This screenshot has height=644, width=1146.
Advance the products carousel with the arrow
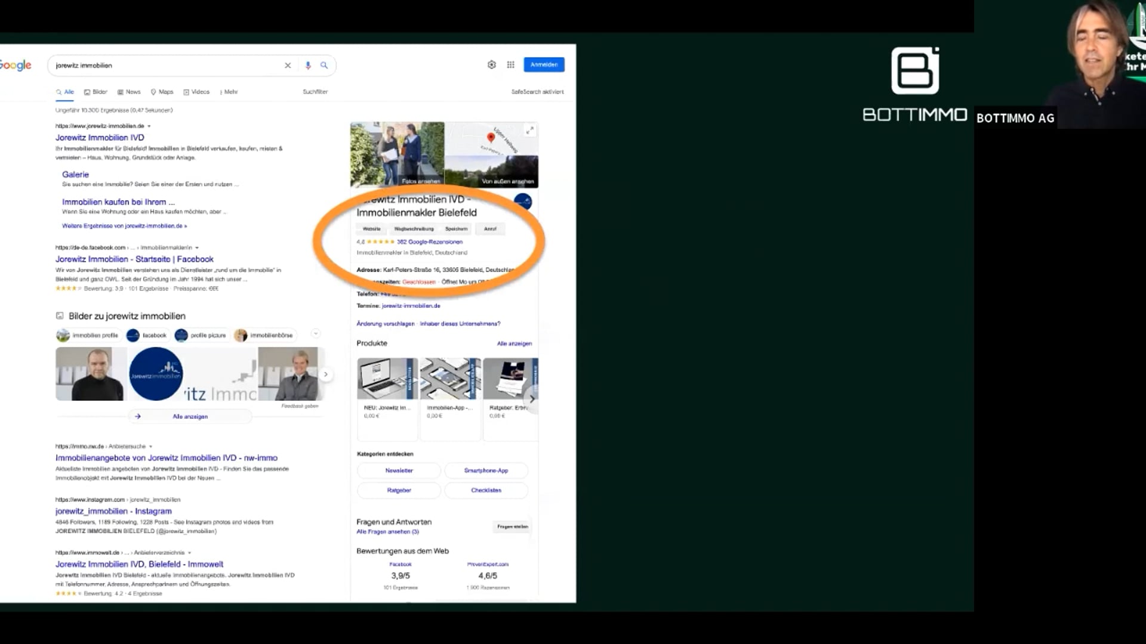[x=532, y=399]
